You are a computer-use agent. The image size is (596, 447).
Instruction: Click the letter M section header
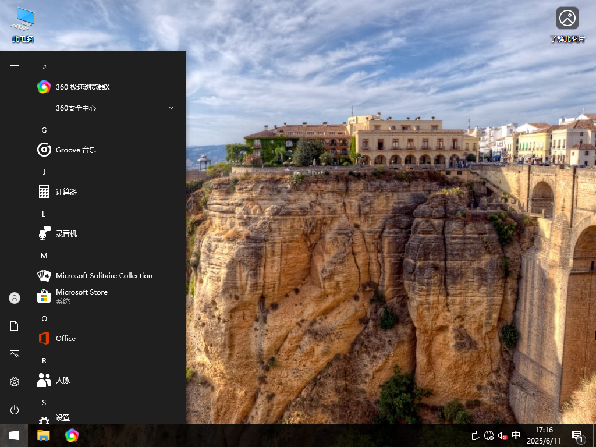[x=44, y=256]
